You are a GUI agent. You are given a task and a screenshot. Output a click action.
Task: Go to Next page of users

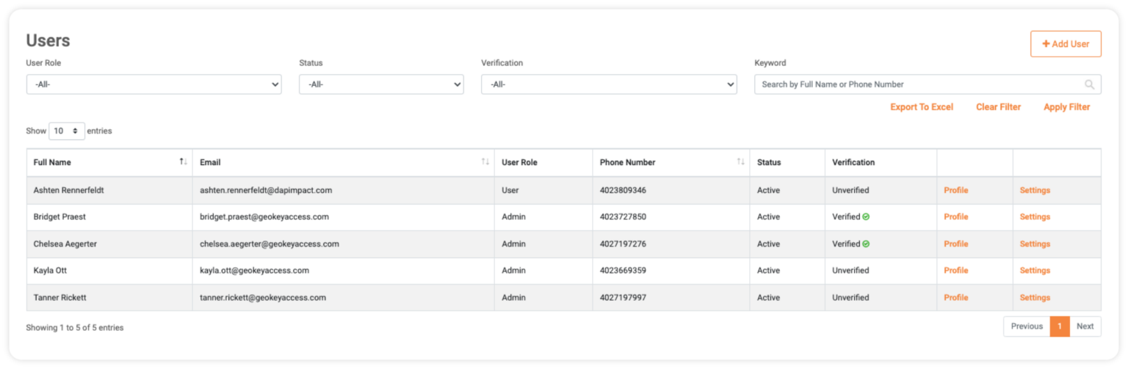[1085, 326]
